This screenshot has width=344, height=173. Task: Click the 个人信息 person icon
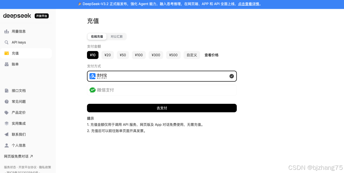[7, 145]
